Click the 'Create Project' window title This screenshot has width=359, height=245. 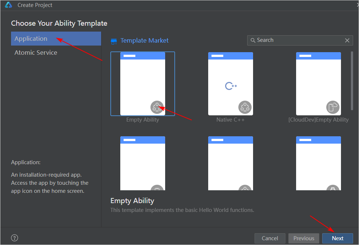tap(35, 5)
